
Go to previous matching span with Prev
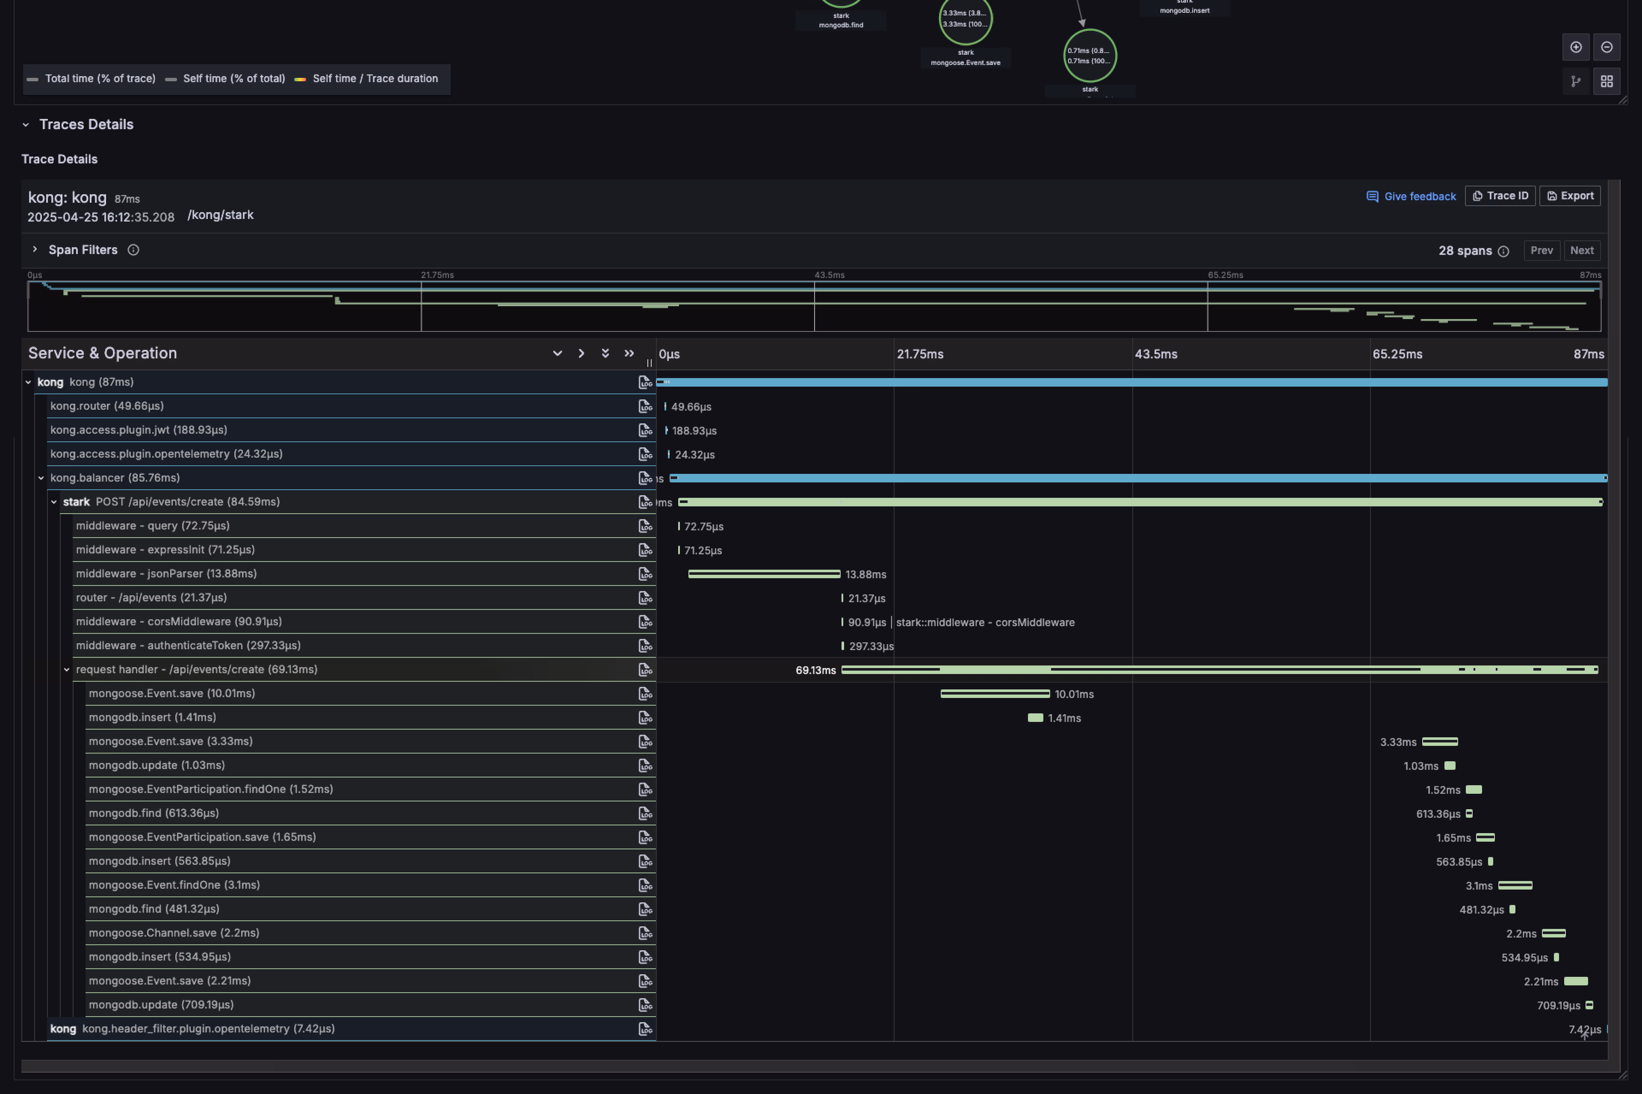(x=1542, y=251)
